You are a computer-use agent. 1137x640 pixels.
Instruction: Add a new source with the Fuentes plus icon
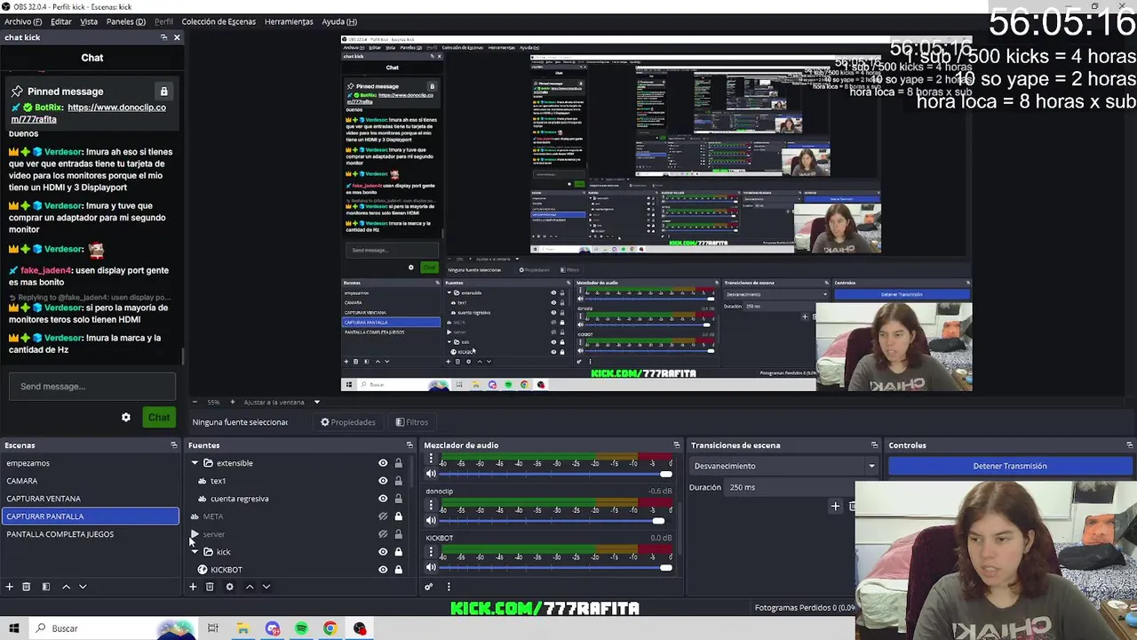pyautogui.click(x=193, y=587)
